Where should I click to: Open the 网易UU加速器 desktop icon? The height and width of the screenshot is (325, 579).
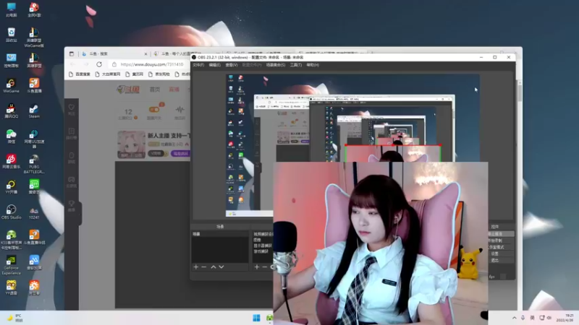[x=34, y=139]
